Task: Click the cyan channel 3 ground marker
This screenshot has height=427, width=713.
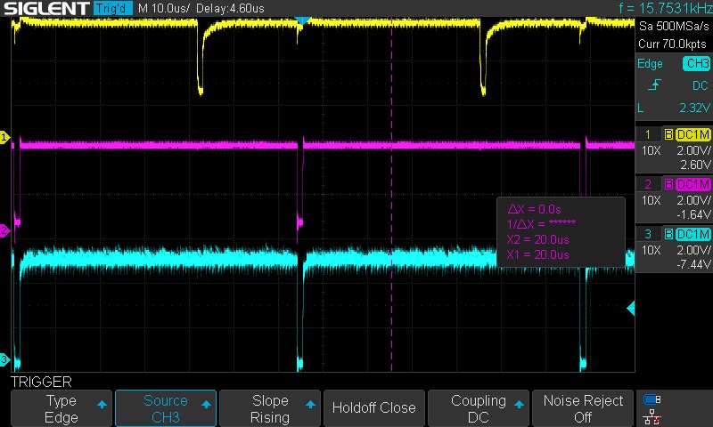Action: click(4, 360)
